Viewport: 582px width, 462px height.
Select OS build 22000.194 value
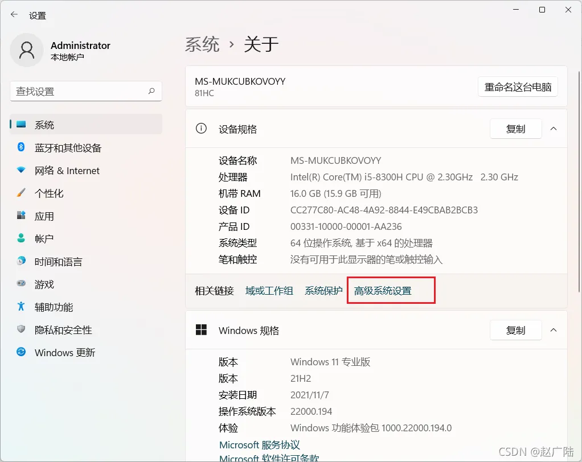click(311, 411)
